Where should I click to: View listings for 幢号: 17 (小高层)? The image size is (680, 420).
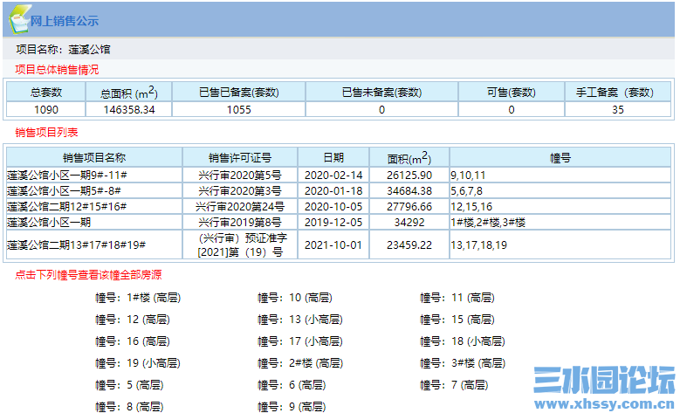[x=300, y=341]
